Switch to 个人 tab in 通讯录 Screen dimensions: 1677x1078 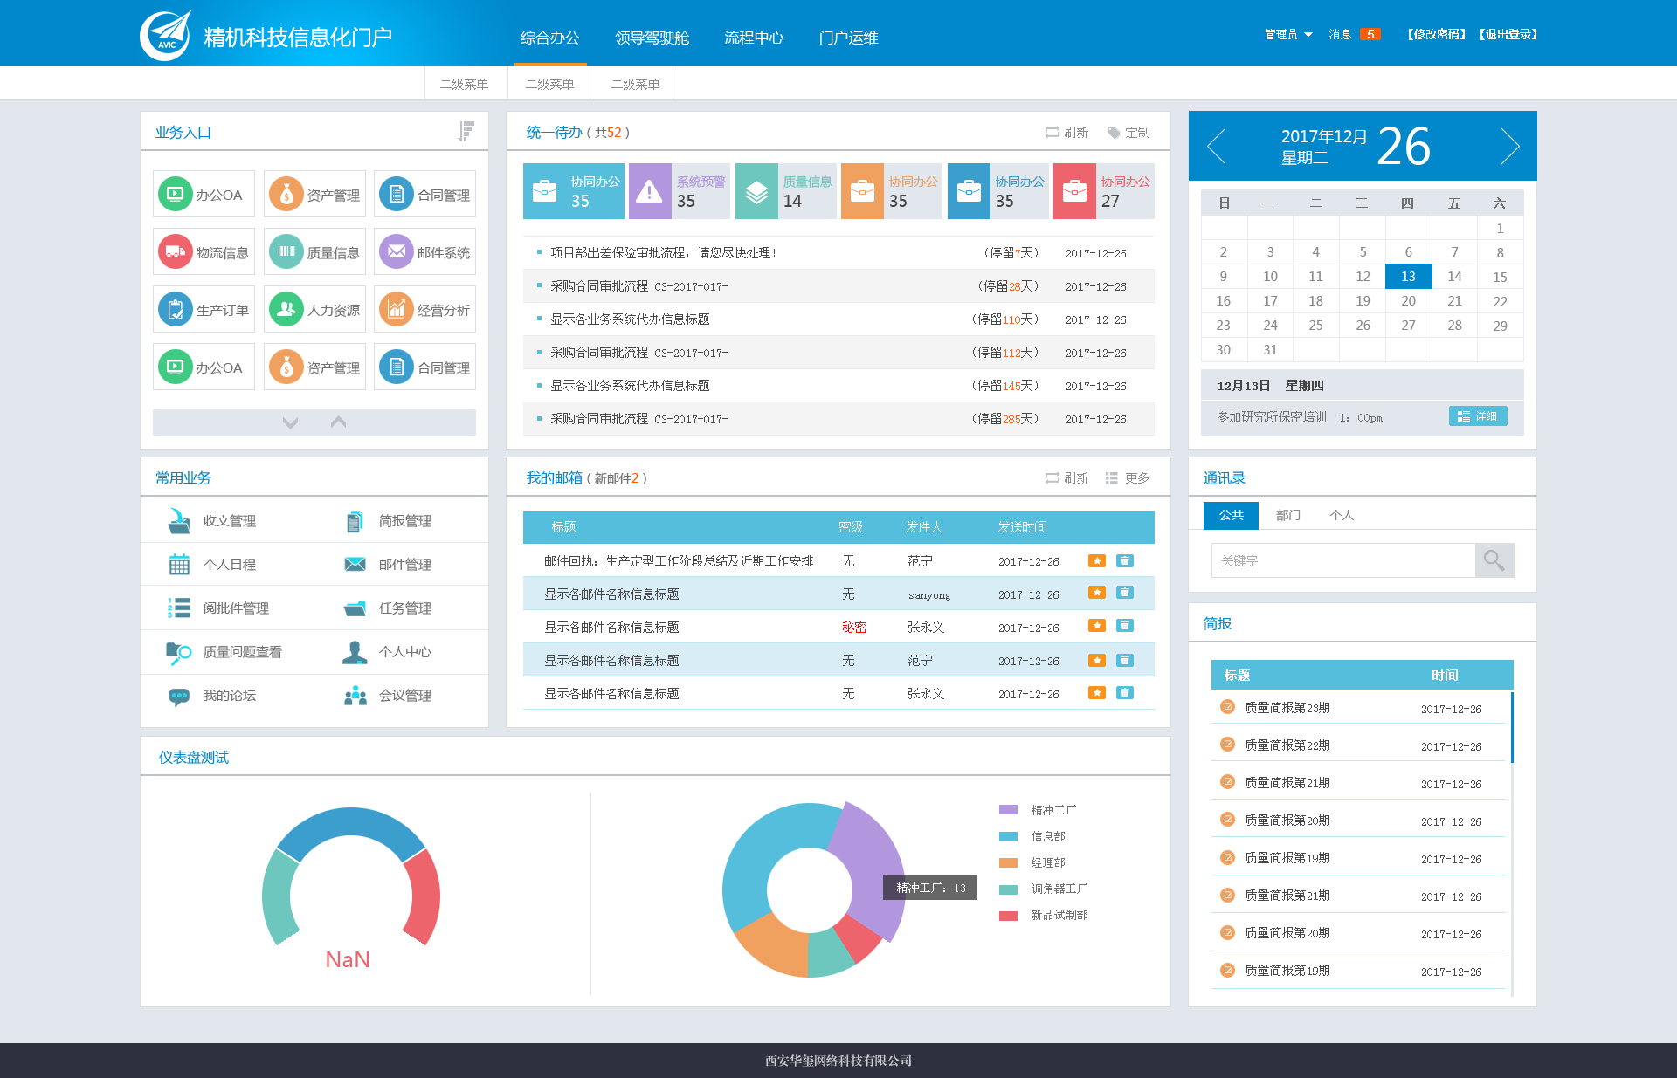[x=1342, y=515]
